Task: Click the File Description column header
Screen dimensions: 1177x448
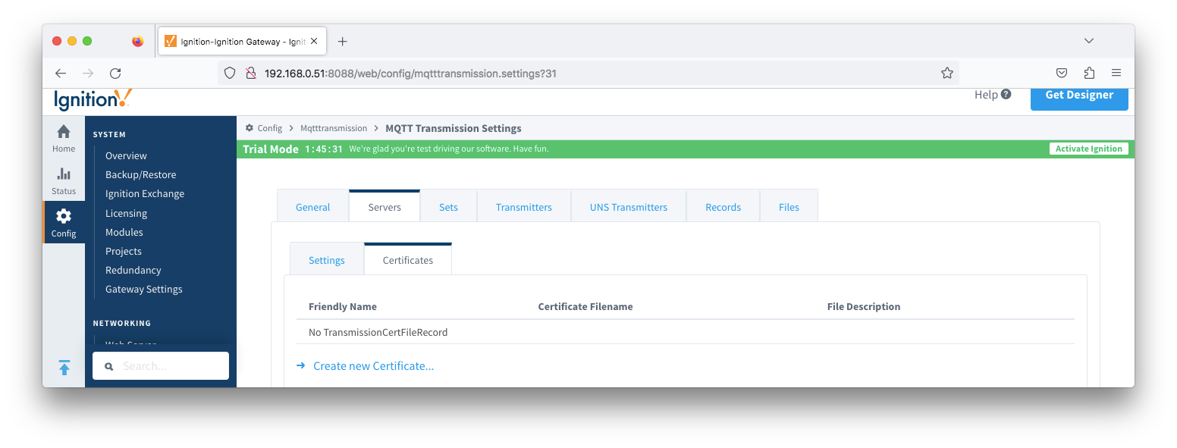Action: [x=864, y=307]
